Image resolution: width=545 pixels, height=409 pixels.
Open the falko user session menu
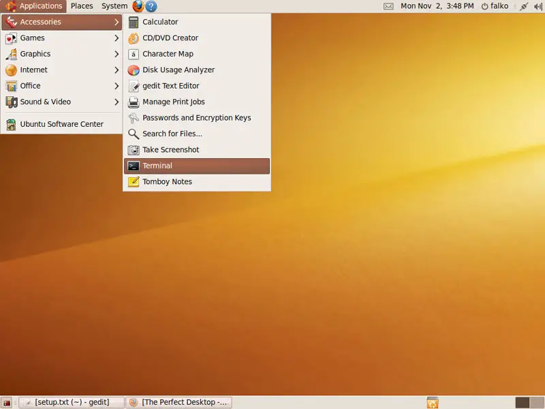tap(495, 6)
